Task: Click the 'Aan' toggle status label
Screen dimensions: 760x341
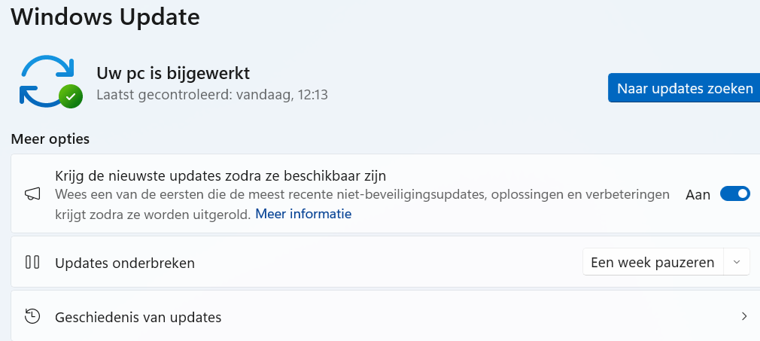Action: pyautogui.click(x=698, y=194)
